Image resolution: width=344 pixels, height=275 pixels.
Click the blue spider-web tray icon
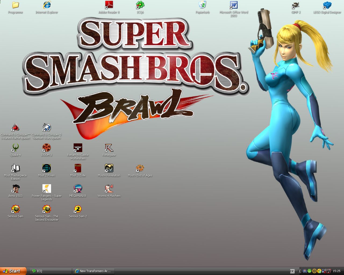coord(305,271)
